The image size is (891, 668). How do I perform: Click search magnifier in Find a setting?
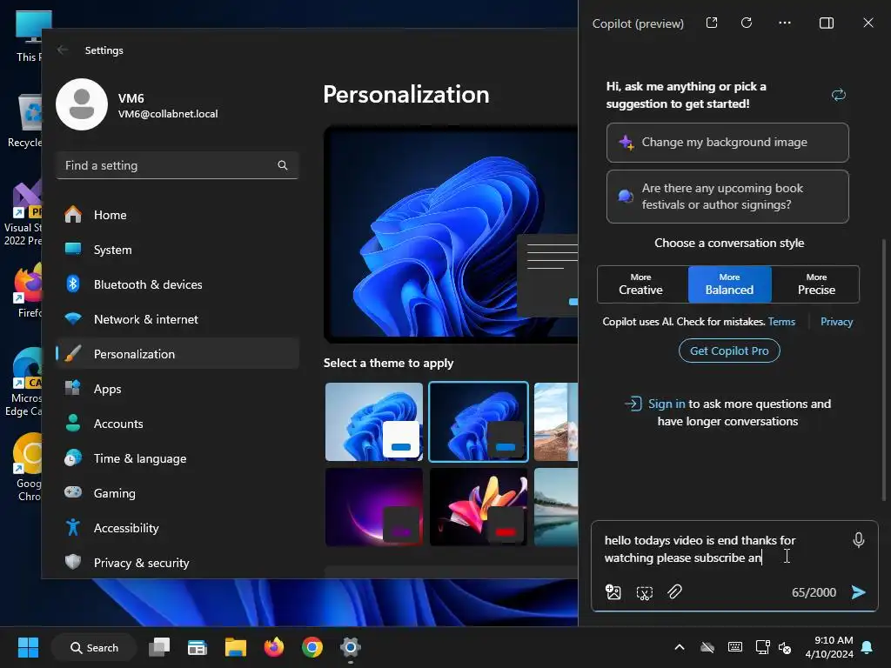283,165
